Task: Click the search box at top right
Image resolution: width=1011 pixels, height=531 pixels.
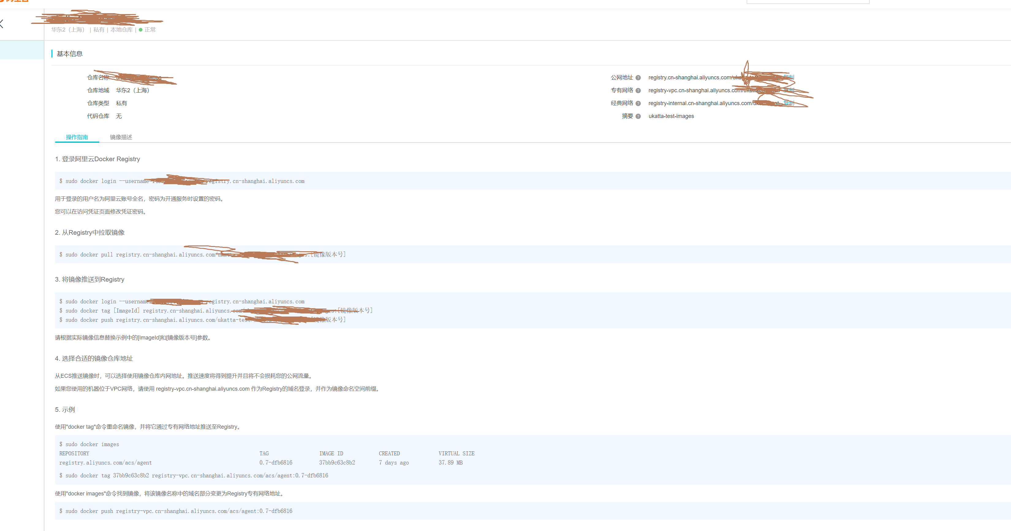Action: [x=808, y=2]
